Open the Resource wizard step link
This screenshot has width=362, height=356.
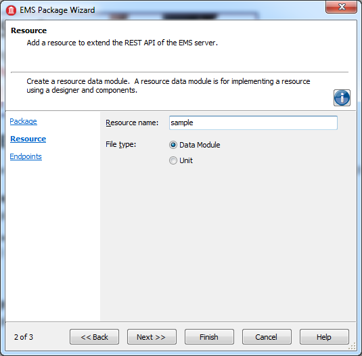(28, 139)
